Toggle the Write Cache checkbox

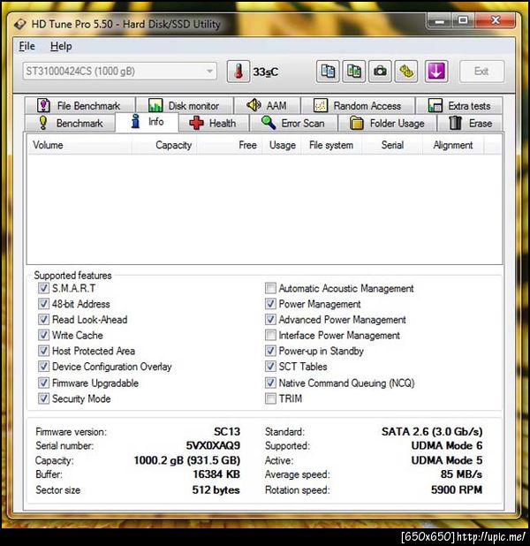(x=43, y=336)
